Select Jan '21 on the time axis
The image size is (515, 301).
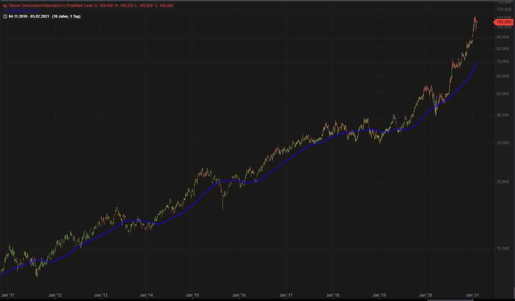point(472,295)
